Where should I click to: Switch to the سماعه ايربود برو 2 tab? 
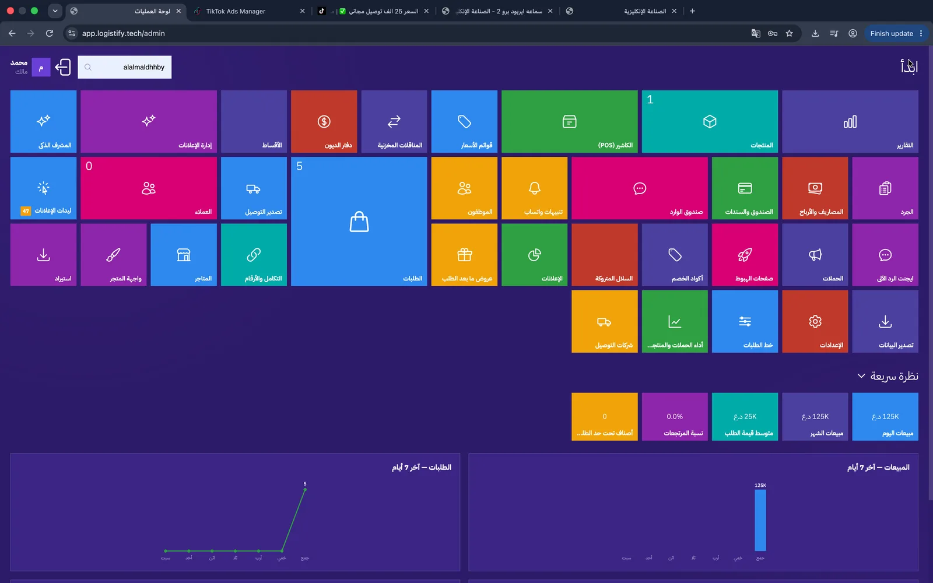click(497, 11)
